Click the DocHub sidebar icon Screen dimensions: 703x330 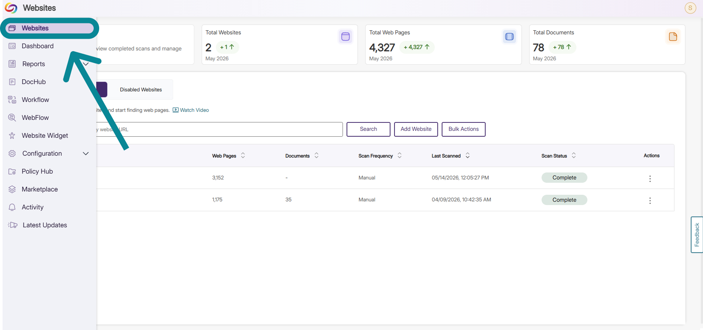click(12, 82)
